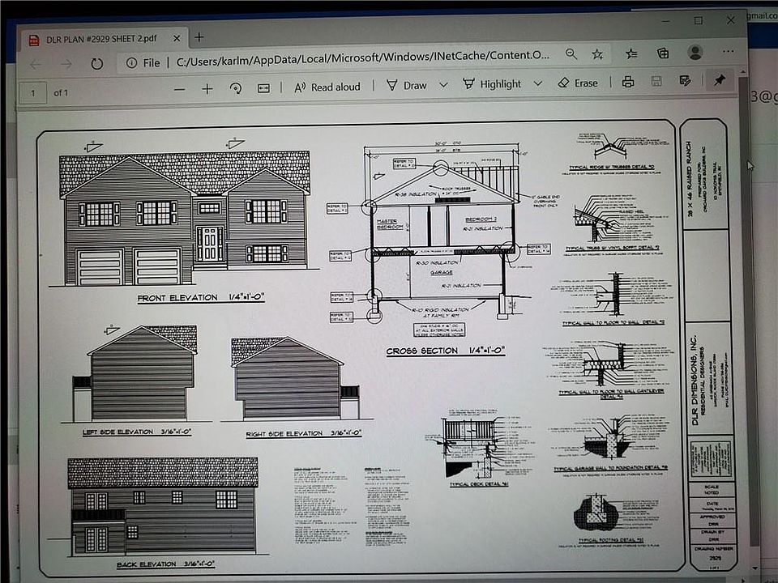778x583 pixels.
Task: Click the 'of 1' page count text
Action: pyautogui.click(x=61, y=92)
